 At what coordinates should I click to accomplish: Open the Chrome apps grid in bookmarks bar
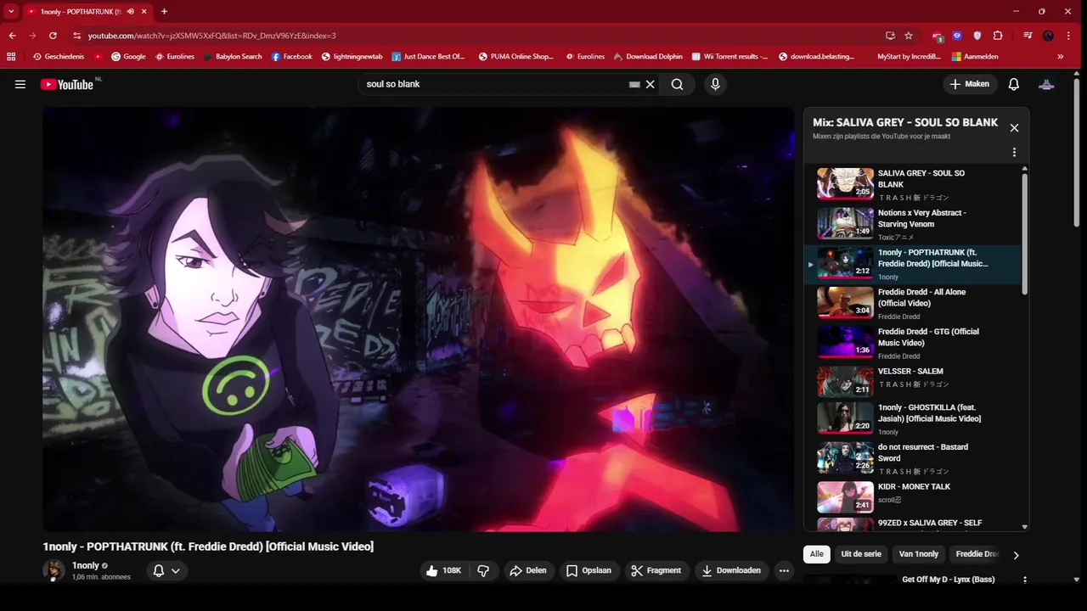tap(11, 57)
